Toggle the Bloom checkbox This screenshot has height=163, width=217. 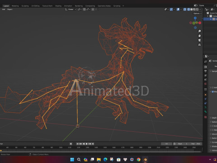click(x=212, y=91)
